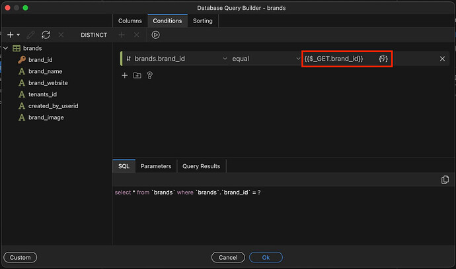Collapse the brands table tree
456x269 pixels.
5,48
